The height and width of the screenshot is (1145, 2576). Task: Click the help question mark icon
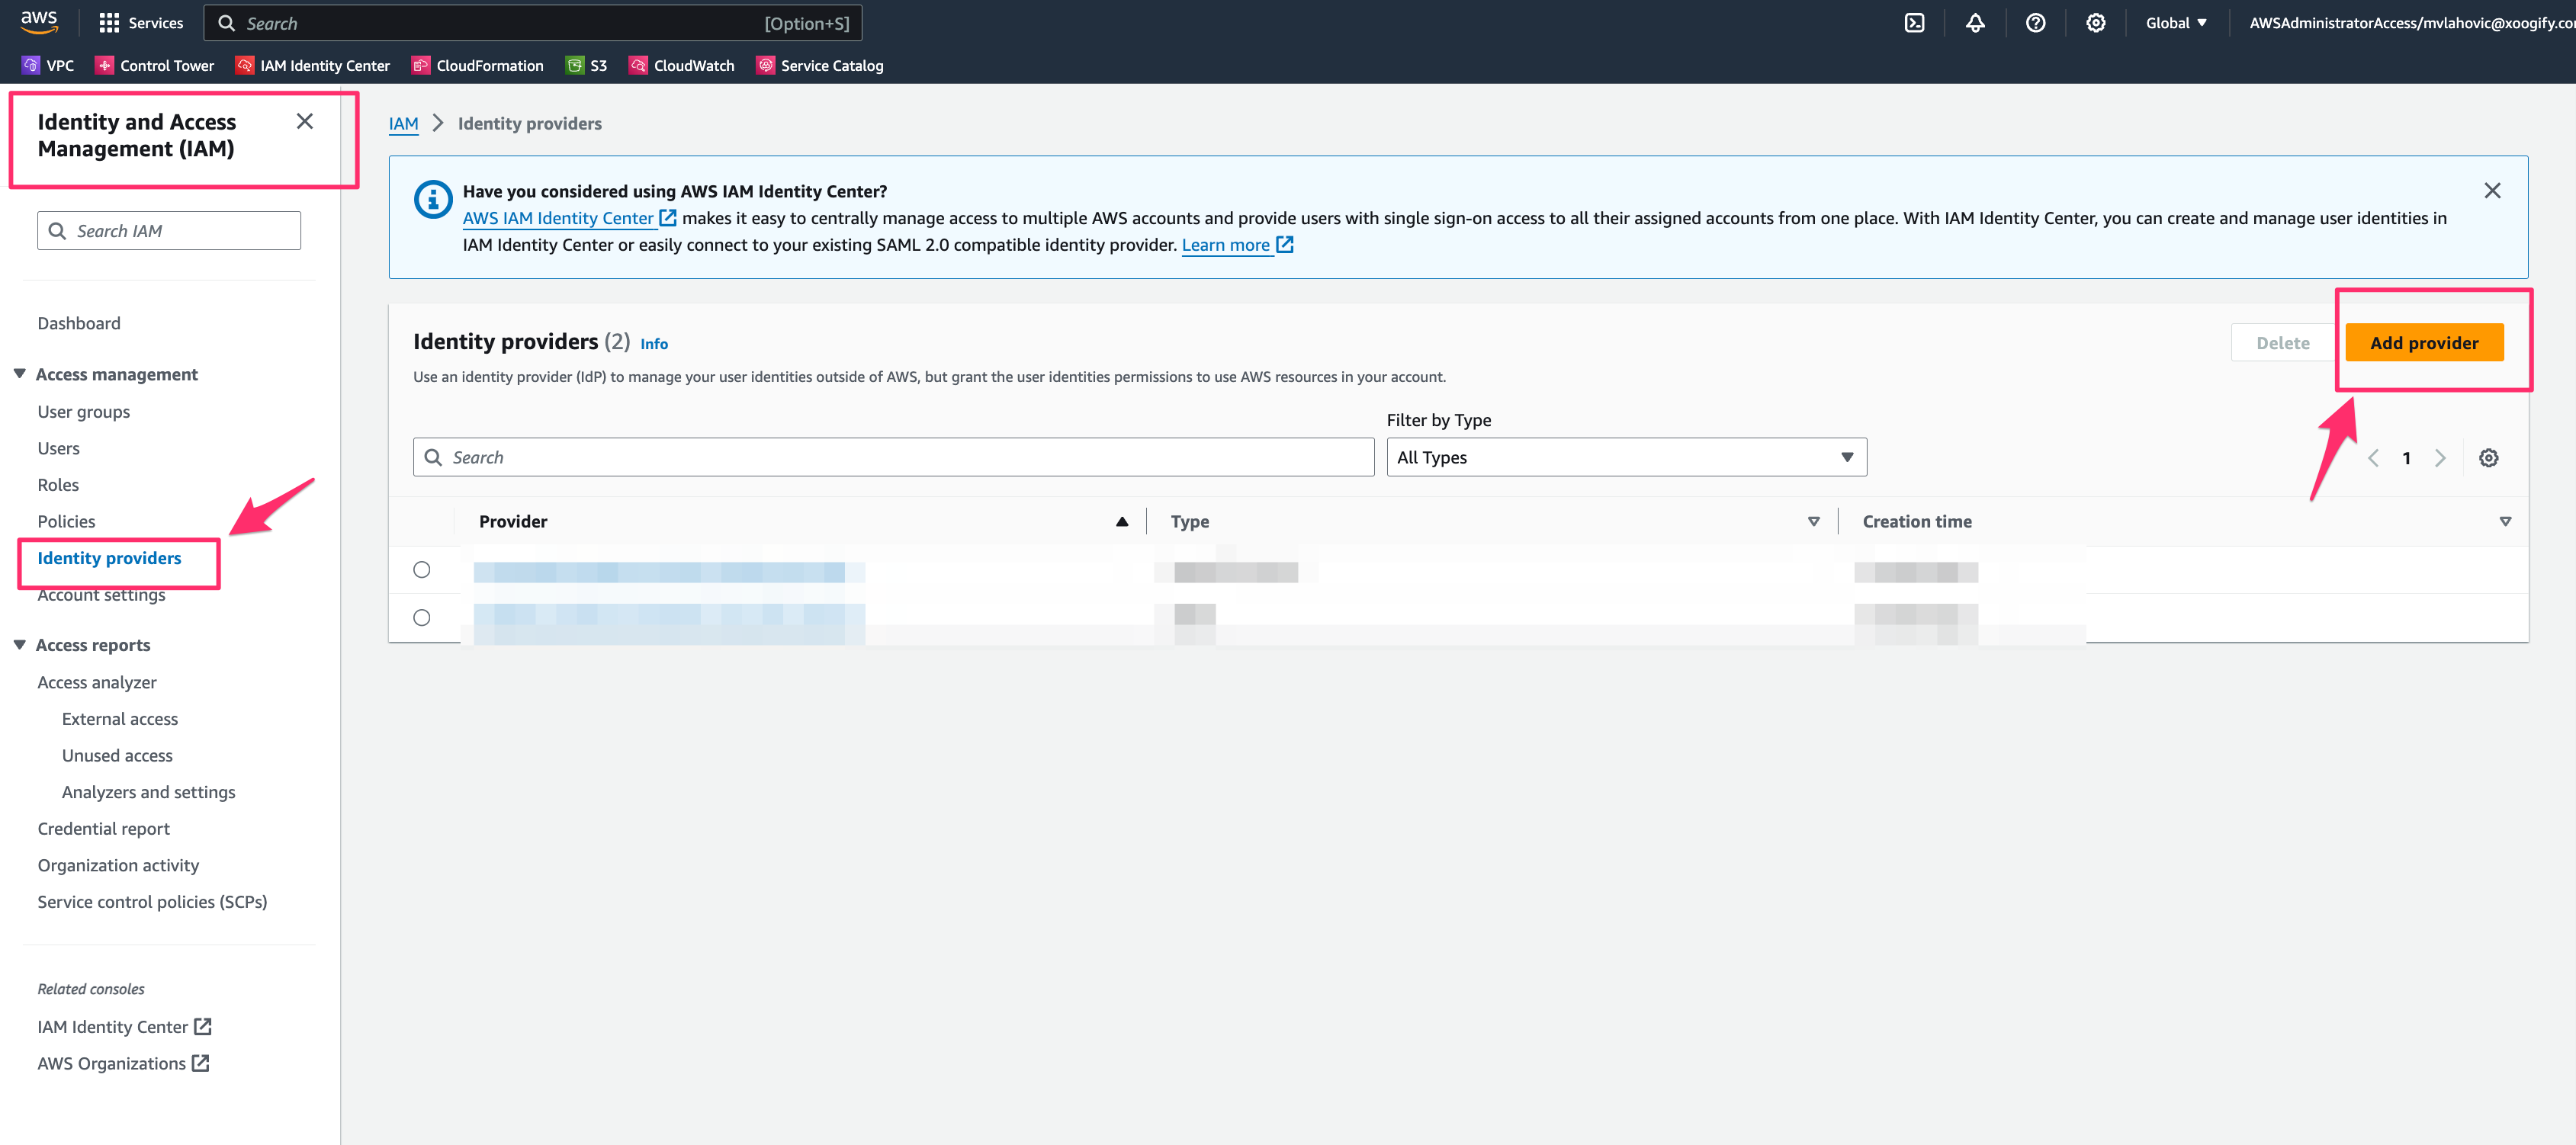[2035, 22]
